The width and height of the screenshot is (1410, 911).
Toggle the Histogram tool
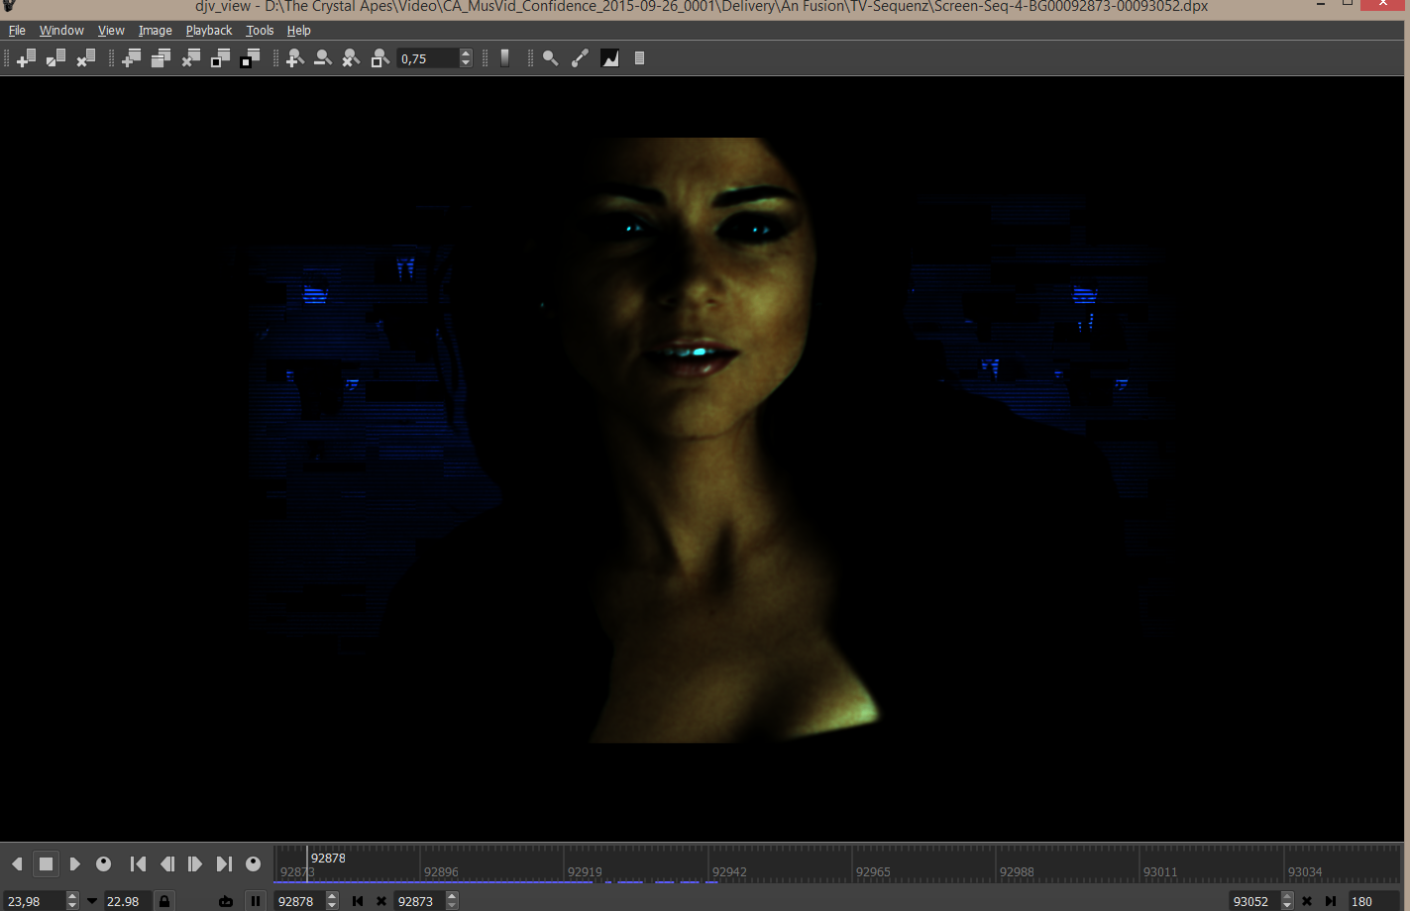pyautogui.click(x=610, y=58)
